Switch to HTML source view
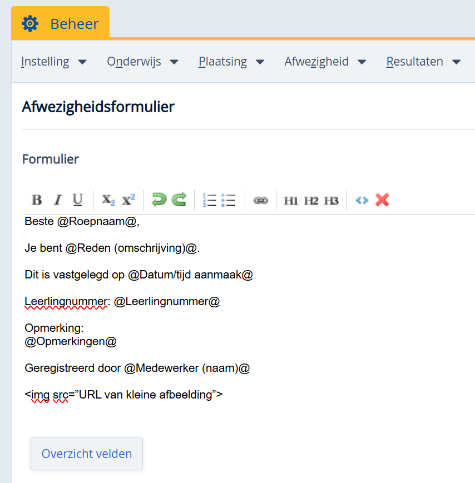This screenshot has width=475, height=483. click(x=362, y=200)
